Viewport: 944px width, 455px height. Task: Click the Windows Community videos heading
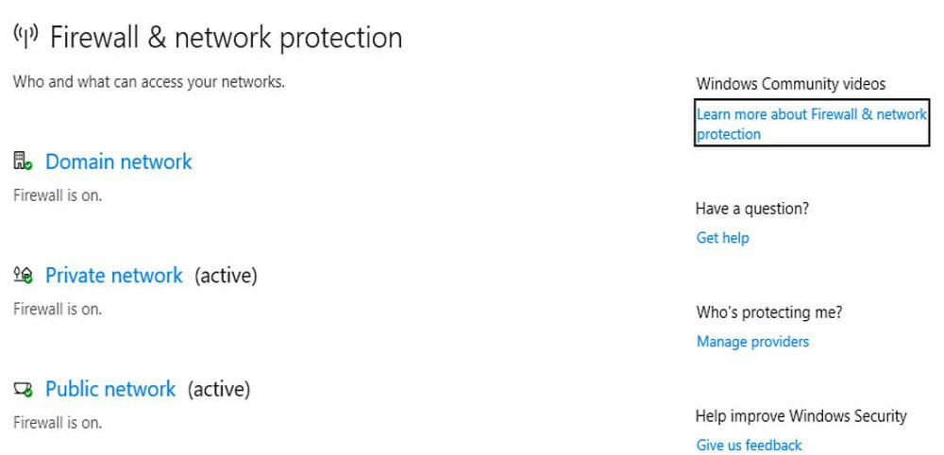(x=790, y=84)
